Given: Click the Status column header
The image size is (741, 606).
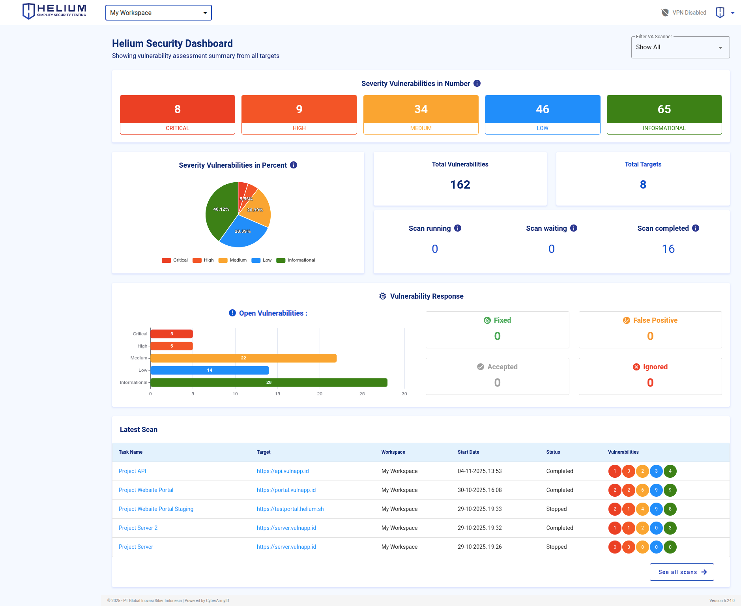Looking at the screenshot, I should tap(553, 452).
